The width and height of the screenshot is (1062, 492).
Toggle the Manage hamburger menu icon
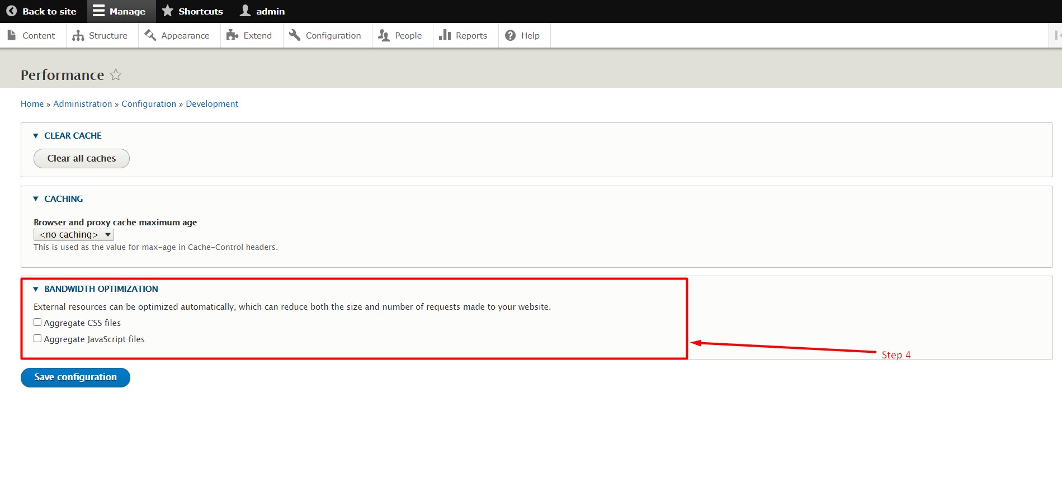98,11
